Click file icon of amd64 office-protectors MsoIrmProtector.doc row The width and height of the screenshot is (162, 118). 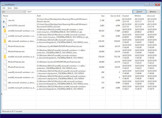click(5, 67)
